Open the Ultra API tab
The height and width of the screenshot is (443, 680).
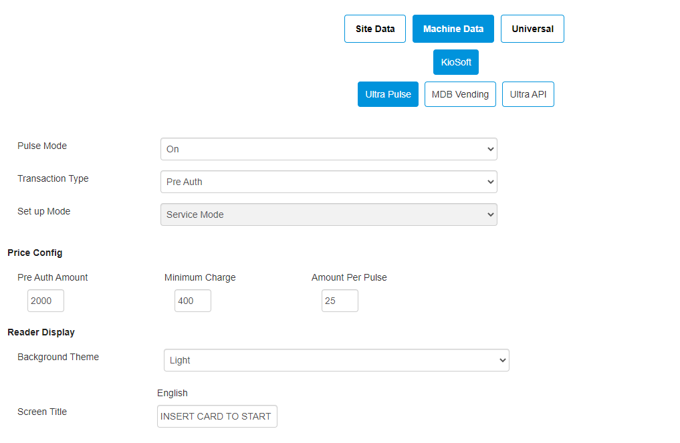click(x=528, y=94)
